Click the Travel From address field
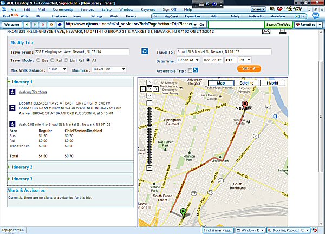The height and width of the screenshot is (234, 325). [x=82, y=51]
